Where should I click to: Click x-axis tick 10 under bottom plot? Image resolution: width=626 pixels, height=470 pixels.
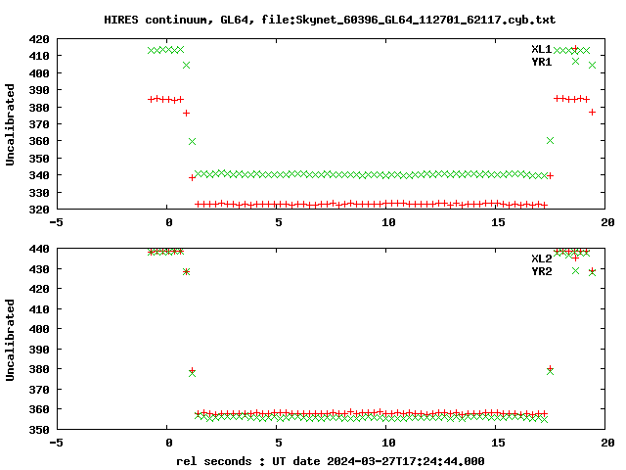[x=388, y=443]
